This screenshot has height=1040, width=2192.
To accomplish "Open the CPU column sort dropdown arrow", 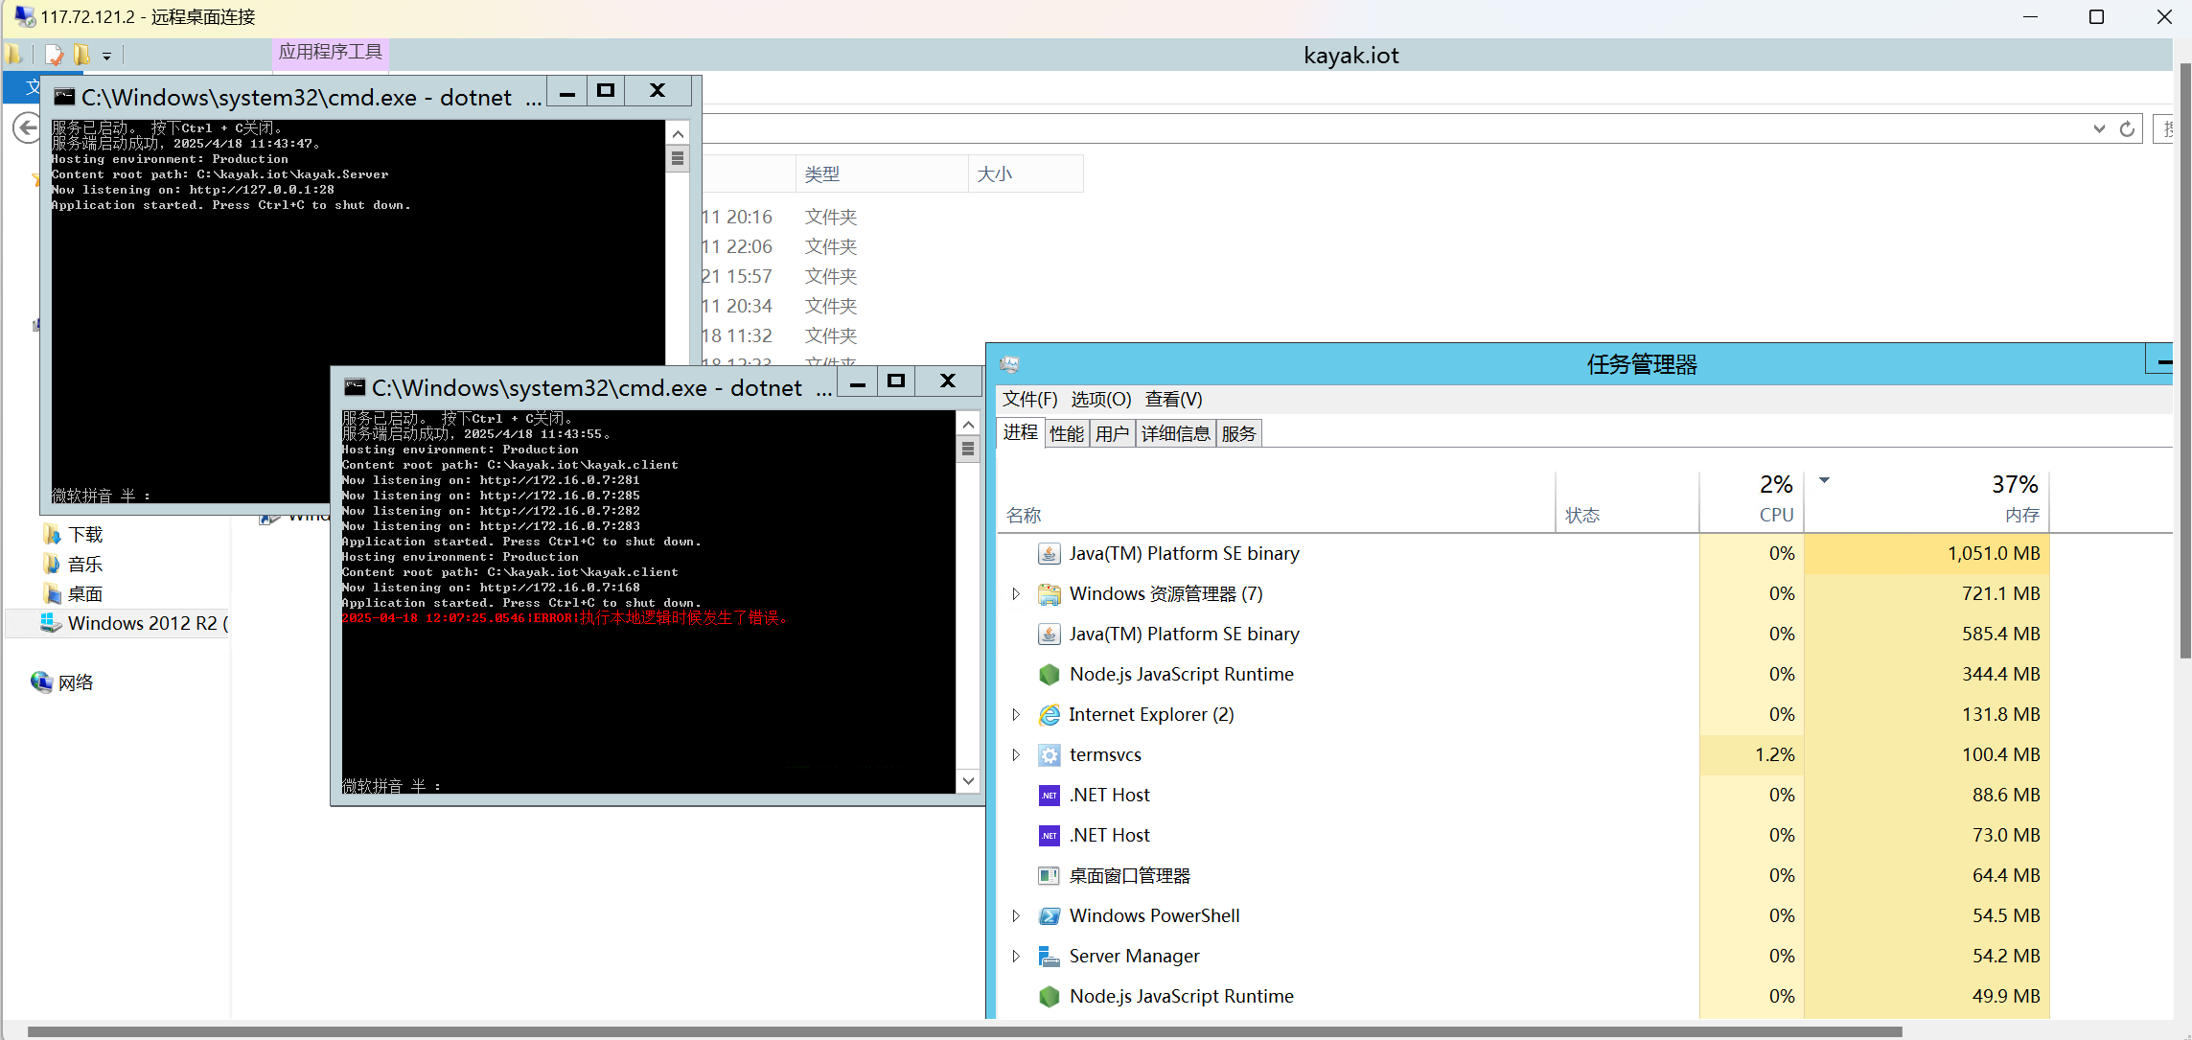I will (x=1824, y=482).
